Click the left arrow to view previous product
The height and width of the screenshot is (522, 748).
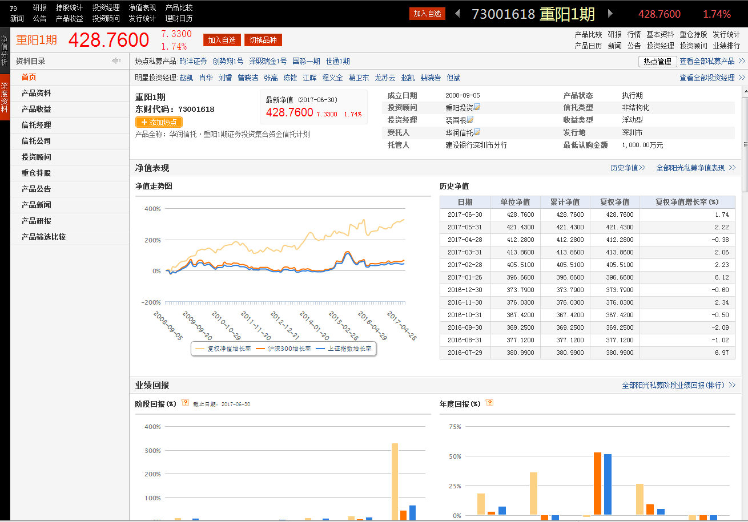[x=459, y=13]
